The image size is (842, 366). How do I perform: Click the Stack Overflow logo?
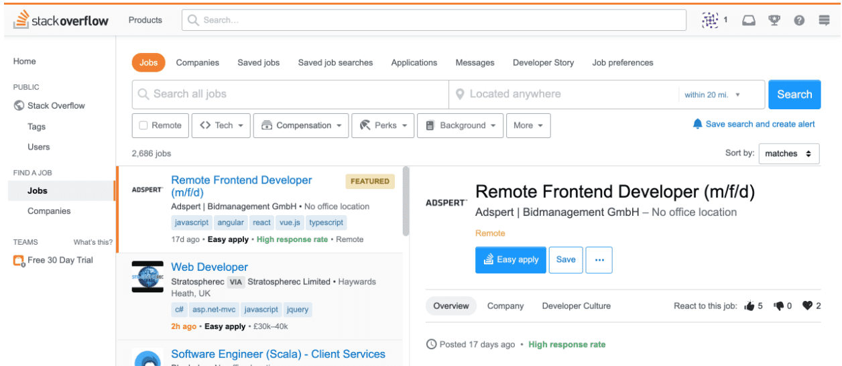(x=60, y=20)
